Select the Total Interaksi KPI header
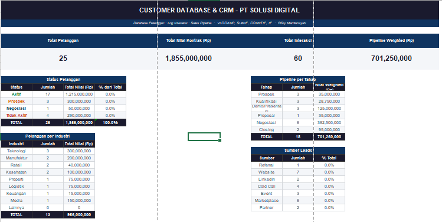The width and height of the screenshot is (442, 222). coord(298,41)
